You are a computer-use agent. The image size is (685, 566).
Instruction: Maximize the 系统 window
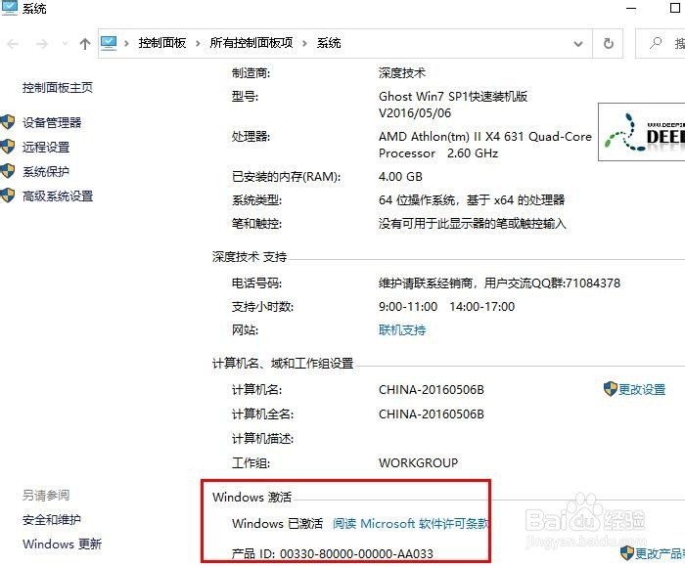[675, 8]
